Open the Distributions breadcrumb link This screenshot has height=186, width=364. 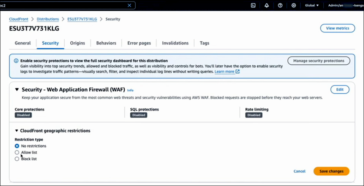point(48,19)
